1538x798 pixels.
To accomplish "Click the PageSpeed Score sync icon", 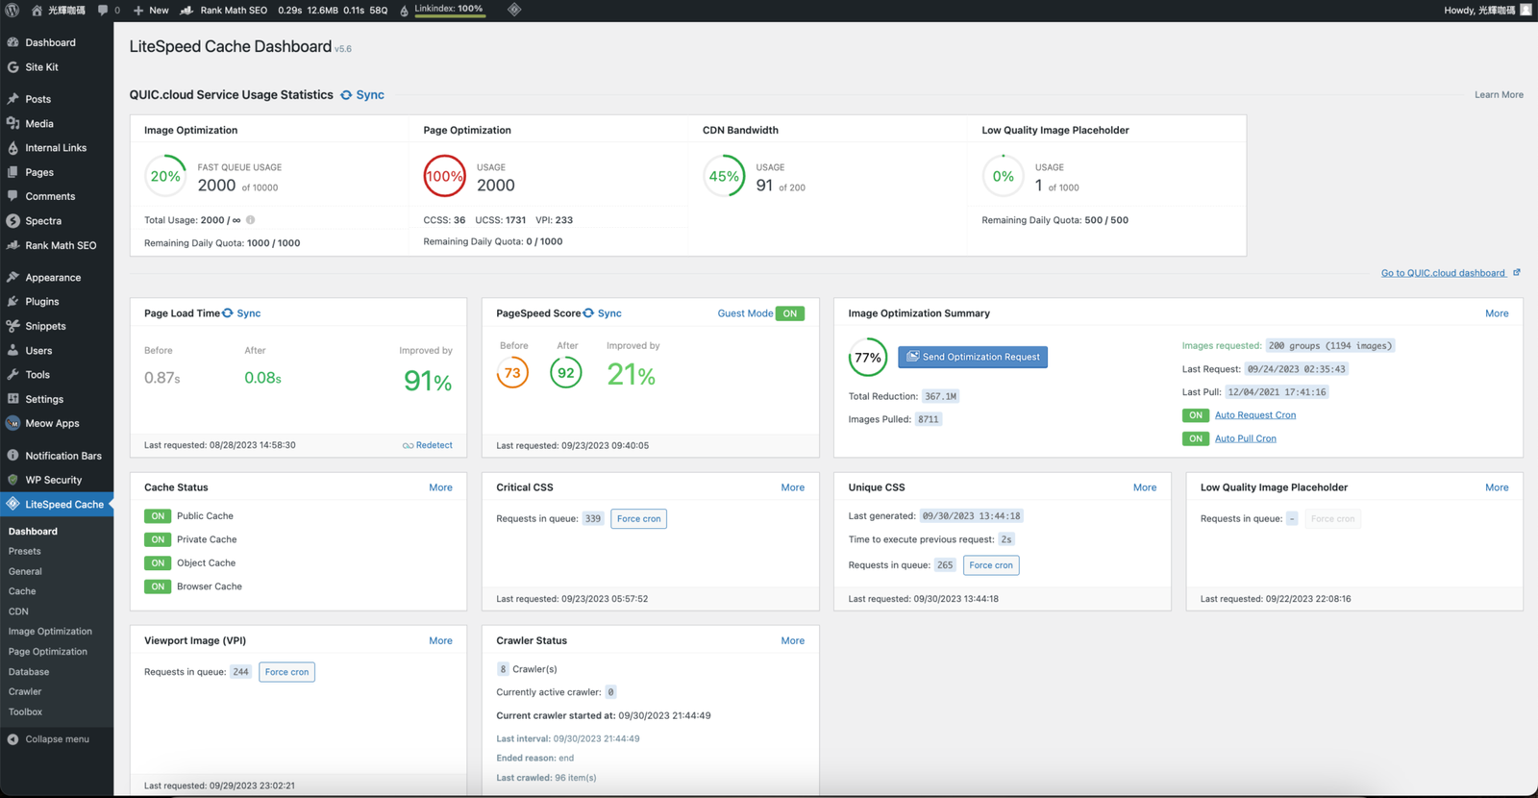I will [588, 313].
